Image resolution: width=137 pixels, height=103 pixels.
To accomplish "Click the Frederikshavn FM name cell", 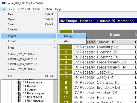I will (x=115, y=67).
